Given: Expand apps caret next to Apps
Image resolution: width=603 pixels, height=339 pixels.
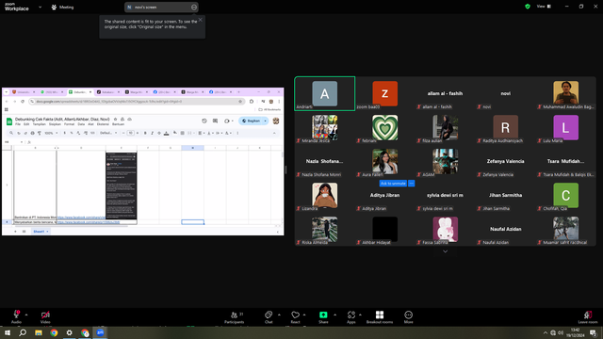Looking at the screenshot, I should tap(360, 315).
